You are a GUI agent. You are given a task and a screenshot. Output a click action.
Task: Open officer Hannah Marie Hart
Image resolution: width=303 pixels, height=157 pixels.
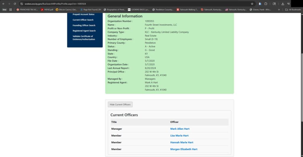click(x=182, y=142)
